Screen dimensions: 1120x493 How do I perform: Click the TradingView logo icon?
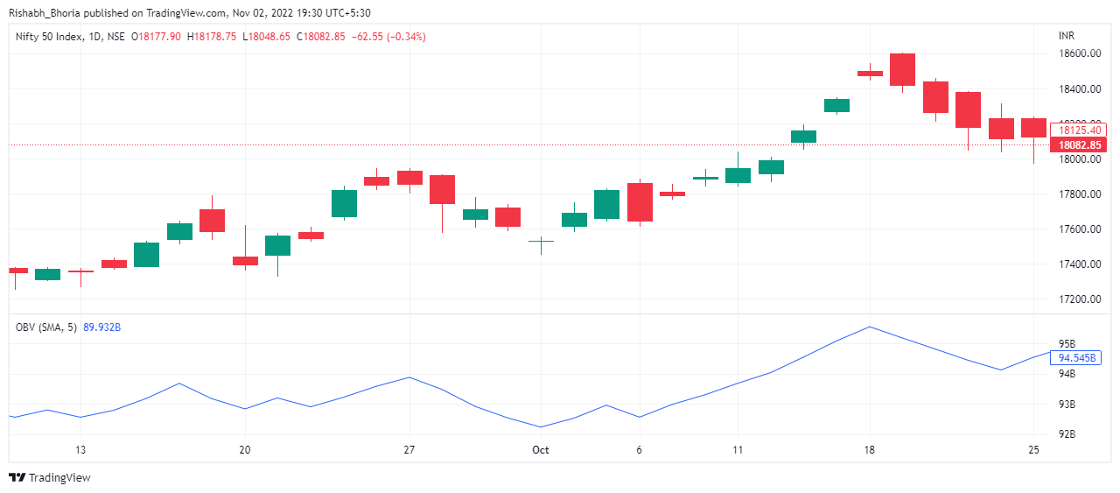[17, 477]
